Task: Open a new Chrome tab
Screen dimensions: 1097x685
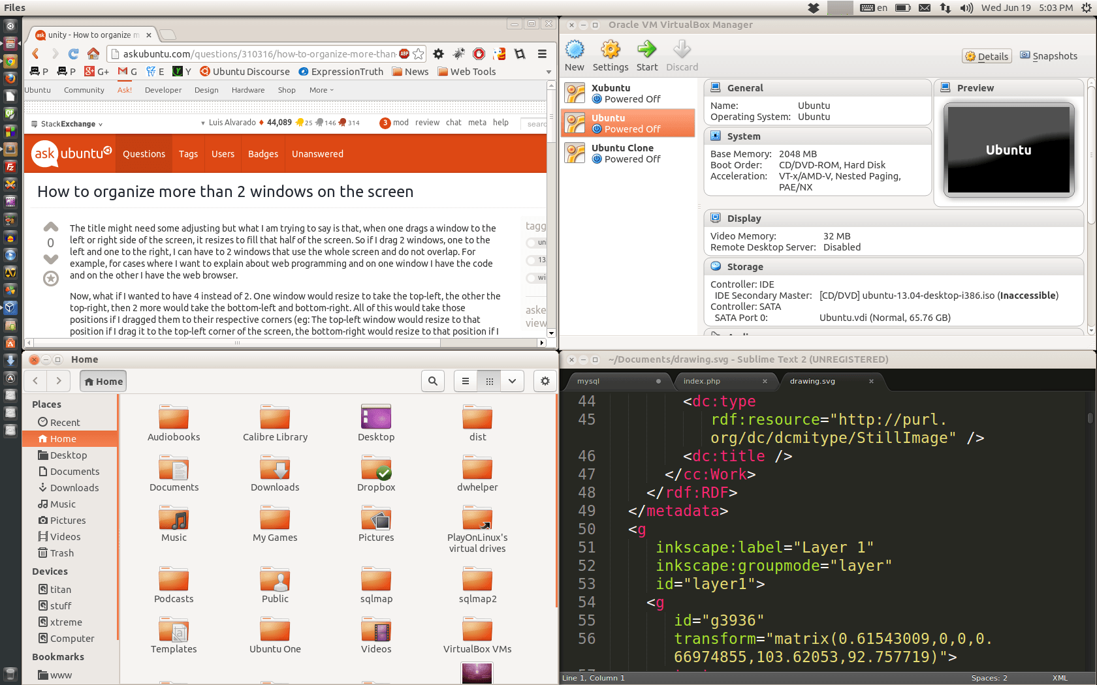Action: (168, 35)
